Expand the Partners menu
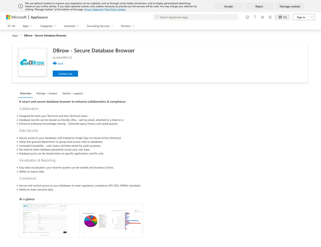The height and width of the screenshot is (247, 321). (x=128, y=26)
